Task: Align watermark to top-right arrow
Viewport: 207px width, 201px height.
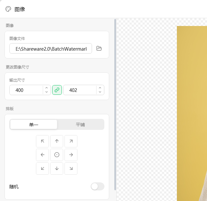Action: point(71,141)
